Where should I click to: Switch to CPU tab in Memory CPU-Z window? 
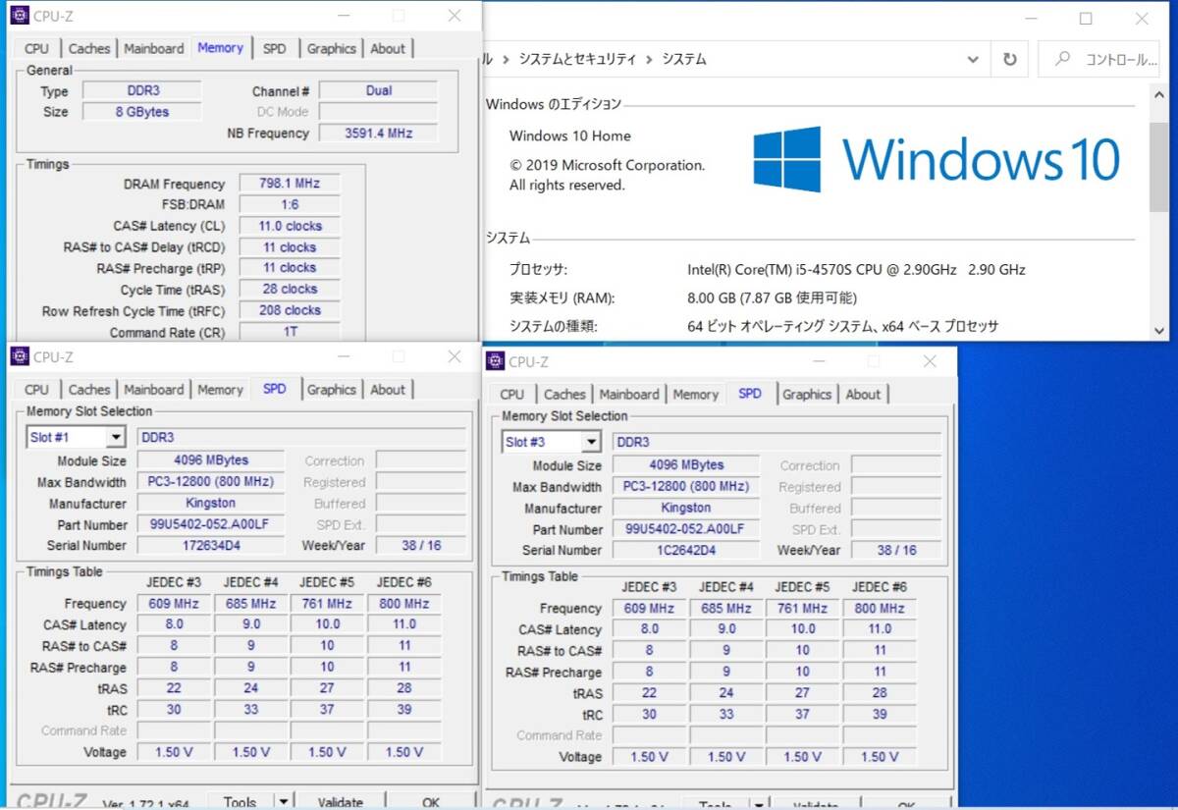pyautogui.click(x=36, y=48)
